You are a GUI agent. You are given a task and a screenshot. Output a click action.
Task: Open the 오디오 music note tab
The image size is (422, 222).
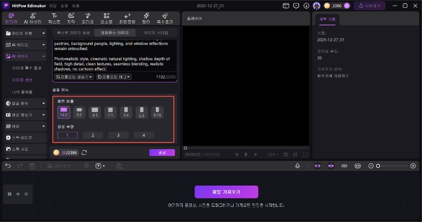point(88,18)
